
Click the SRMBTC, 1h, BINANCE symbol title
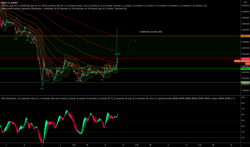tap(9, 3)
